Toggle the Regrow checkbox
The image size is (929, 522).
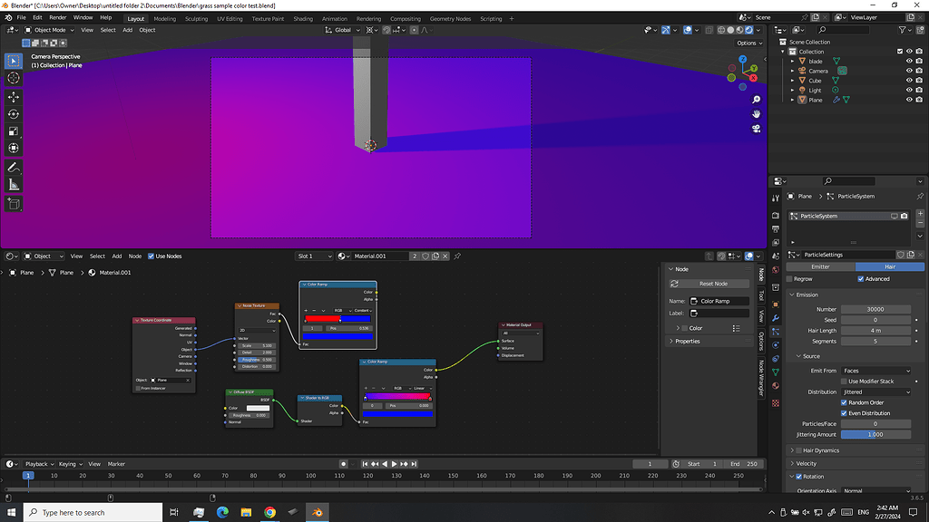click(789, 279)
